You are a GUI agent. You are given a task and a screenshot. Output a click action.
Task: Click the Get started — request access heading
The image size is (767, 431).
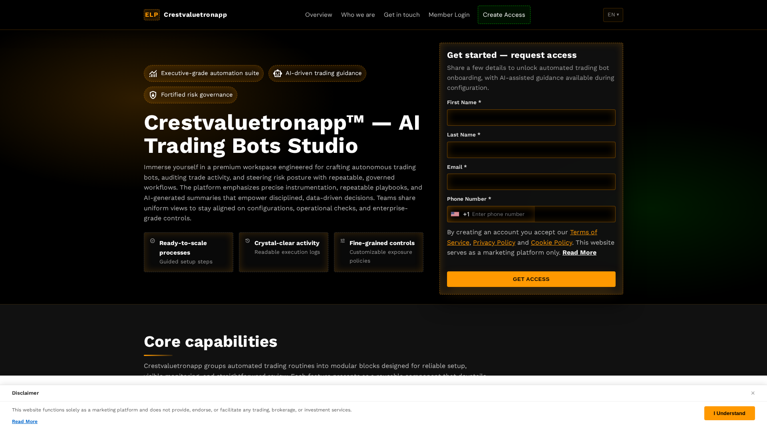coord(512,55)
